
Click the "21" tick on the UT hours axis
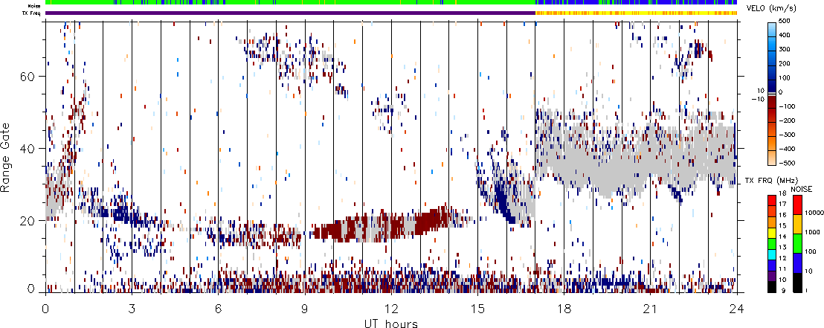coord(650,309)
